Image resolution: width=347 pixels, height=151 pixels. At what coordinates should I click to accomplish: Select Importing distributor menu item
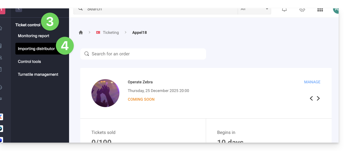[36, 49]
